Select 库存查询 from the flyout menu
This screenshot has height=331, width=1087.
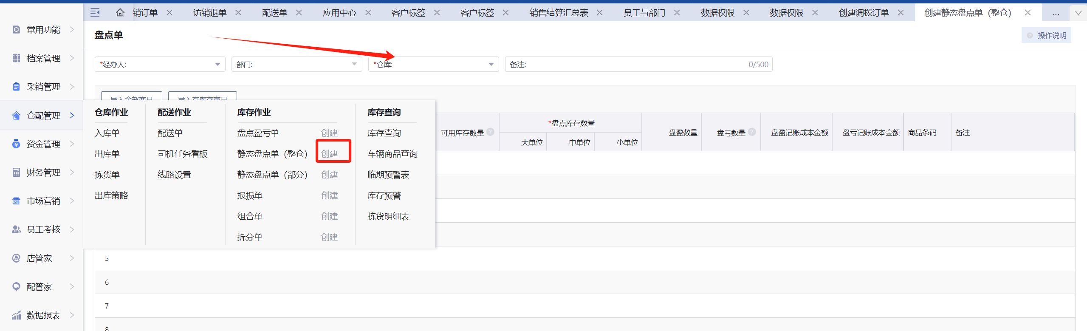click(x=384, y=133)
